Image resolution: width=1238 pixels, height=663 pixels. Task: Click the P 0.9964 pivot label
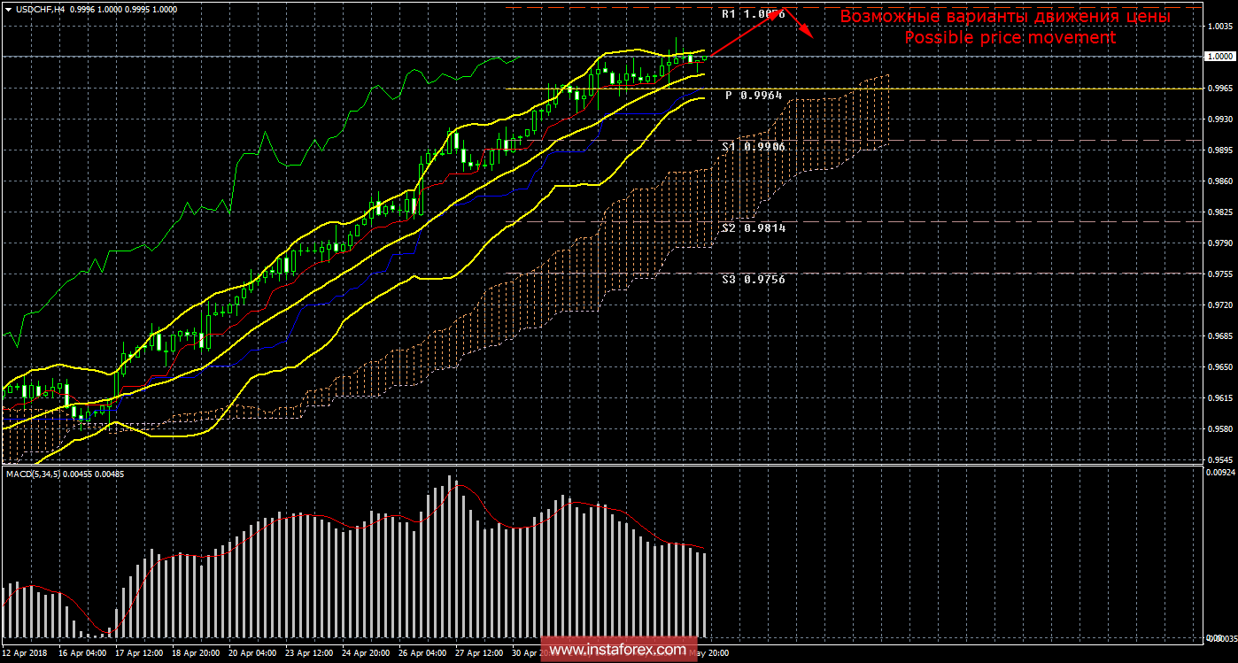pos(754,95)
